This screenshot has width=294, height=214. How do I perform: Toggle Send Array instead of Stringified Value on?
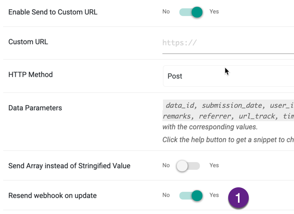coord(188,166)
